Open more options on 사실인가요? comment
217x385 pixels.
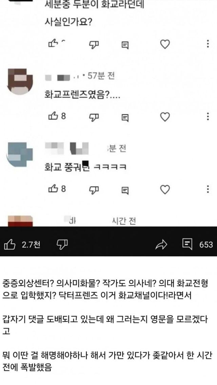[208, 44]
